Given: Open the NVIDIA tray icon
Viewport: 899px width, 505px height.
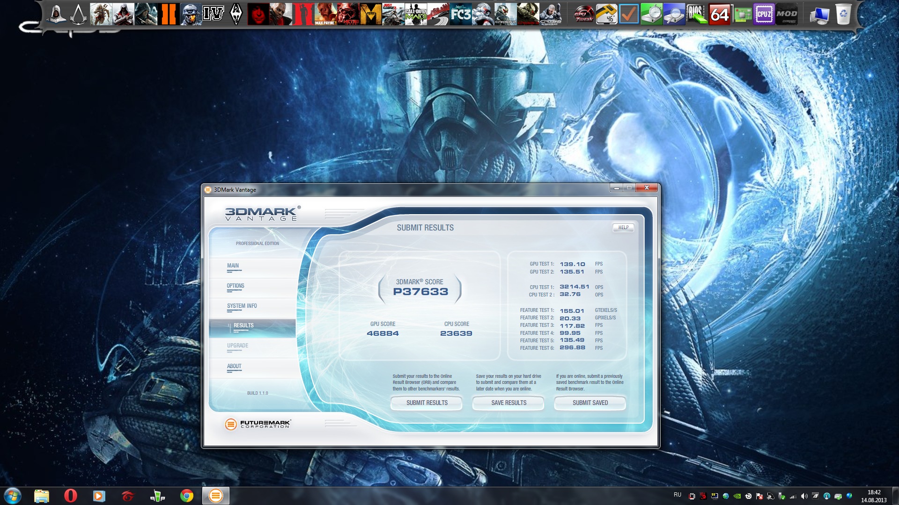Looking at the screenshot, I should click(x=737, y=496).
